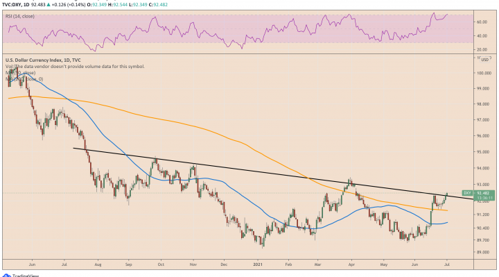Click the 40.00 RSI axis label
The image size is (499, 277).
coord(482,36)
